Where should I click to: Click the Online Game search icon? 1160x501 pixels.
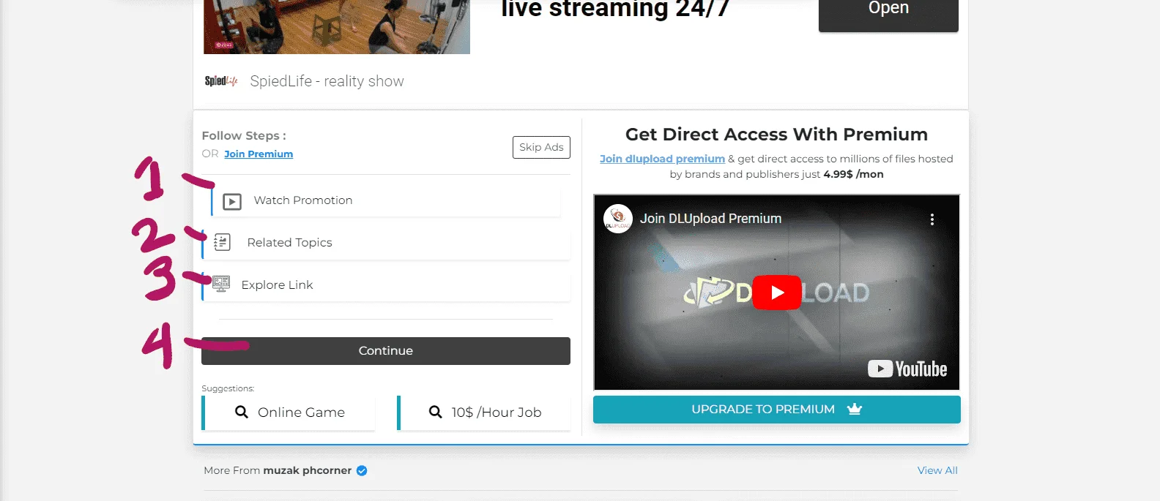click(242, 413)
